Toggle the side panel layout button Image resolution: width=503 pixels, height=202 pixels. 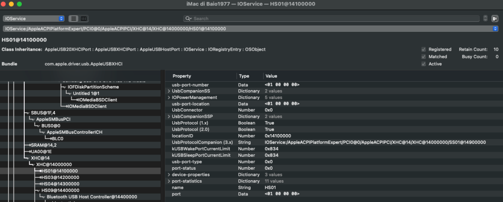click(x=495, y=18)
